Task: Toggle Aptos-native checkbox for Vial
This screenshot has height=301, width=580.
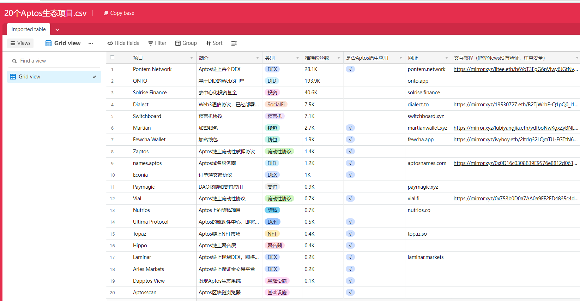Action: (350, 199)
